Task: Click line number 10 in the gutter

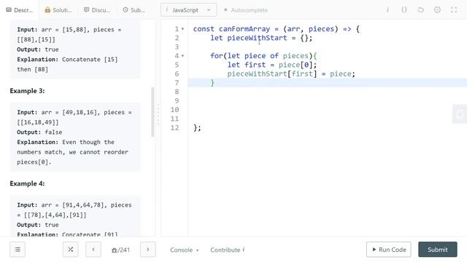Action: (x=174, y=110)
